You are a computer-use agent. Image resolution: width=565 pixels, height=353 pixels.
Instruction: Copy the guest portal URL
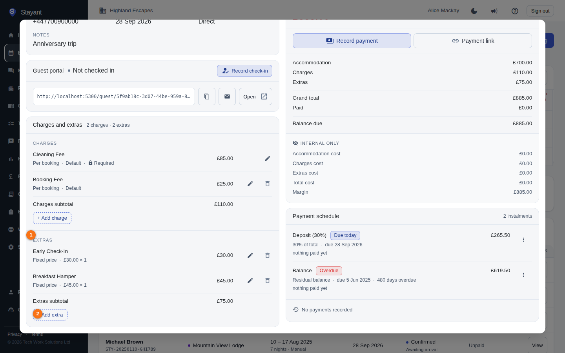[207, 96]
